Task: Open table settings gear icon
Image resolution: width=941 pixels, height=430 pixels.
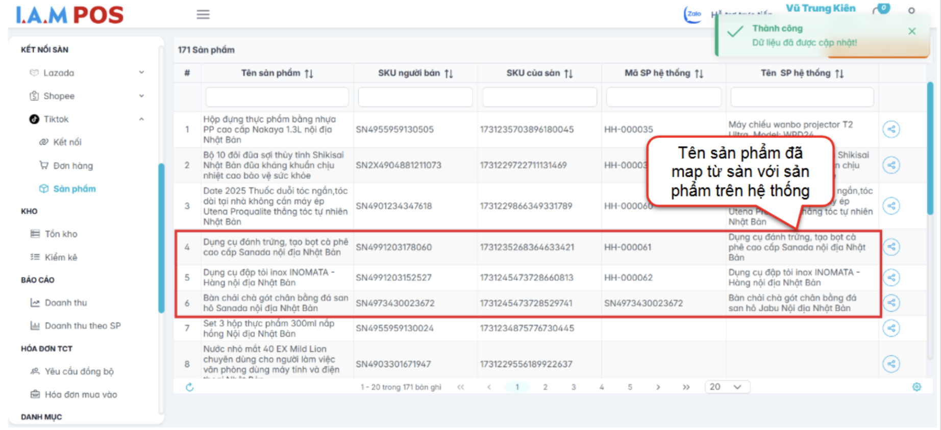Action: pos(917,387)
